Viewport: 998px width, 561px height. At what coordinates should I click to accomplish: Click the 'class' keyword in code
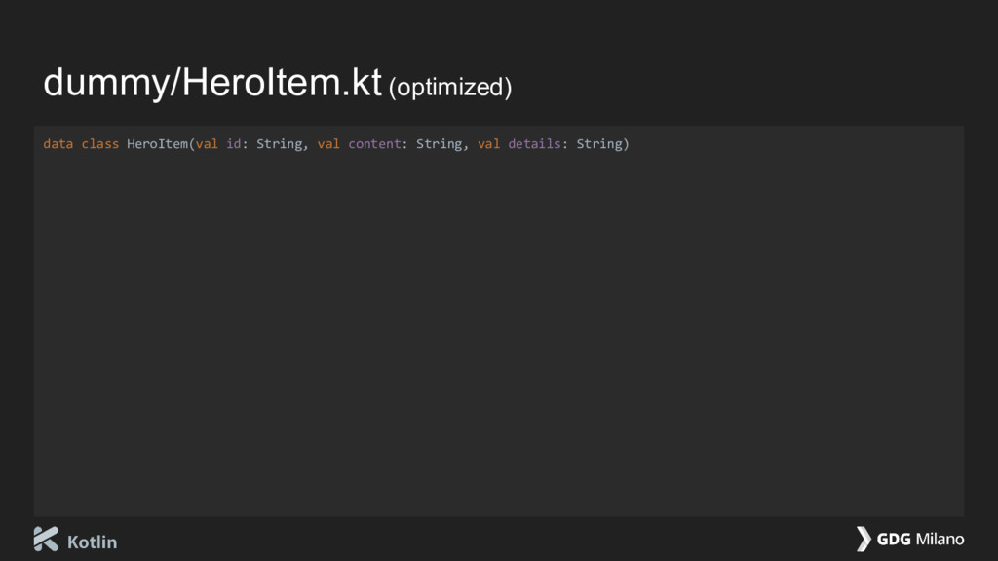coord(100,144)
